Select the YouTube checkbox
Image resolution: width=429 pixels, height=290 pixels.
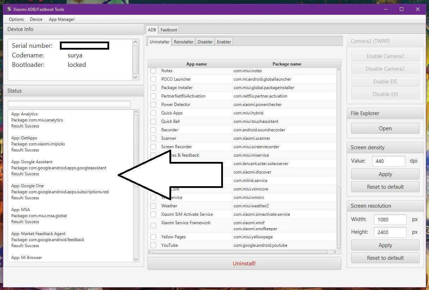coord(153,245)
